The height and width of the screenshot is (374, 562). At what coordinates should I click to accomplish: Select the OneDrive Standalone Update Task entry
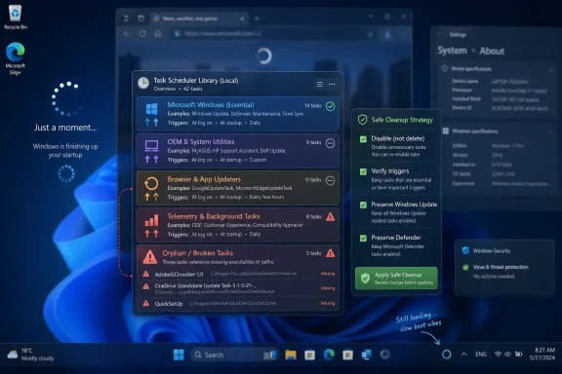[x=238, y=288]
